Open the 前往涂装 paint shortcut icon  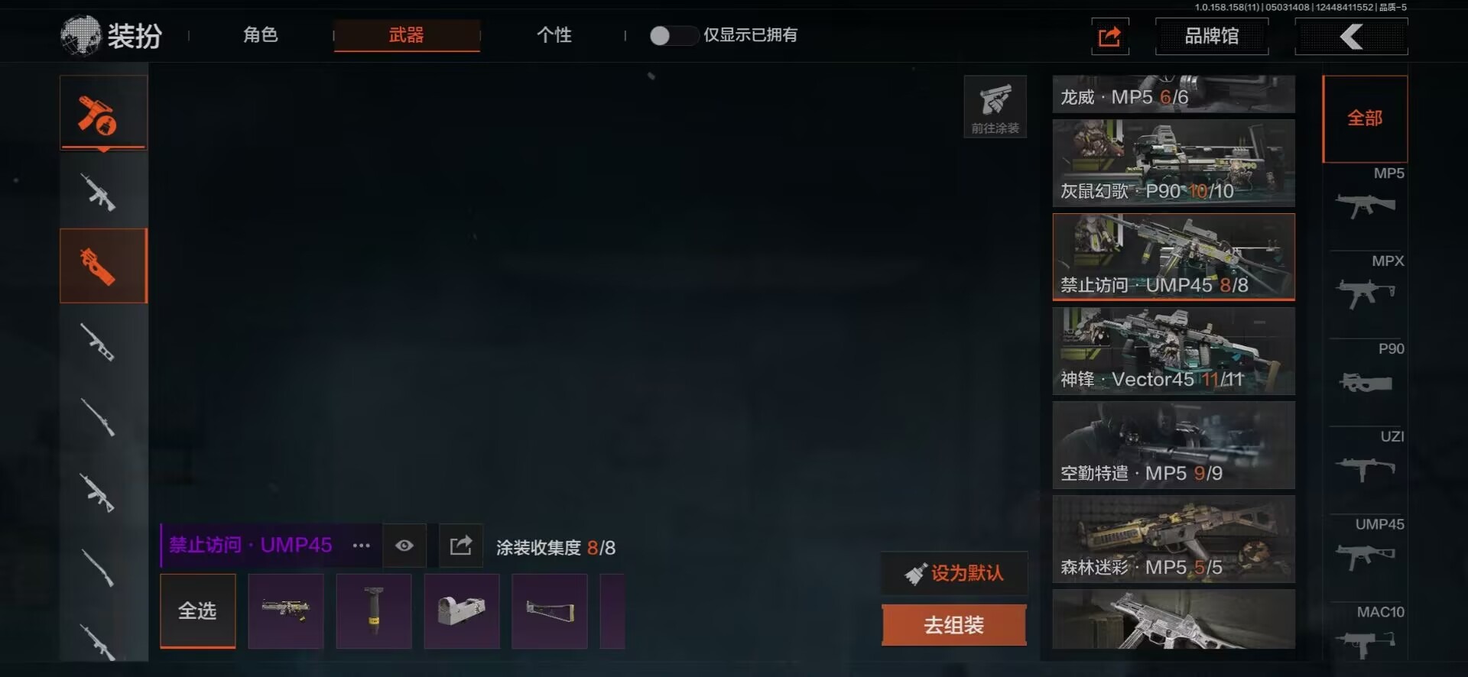[x=995, y=107]
